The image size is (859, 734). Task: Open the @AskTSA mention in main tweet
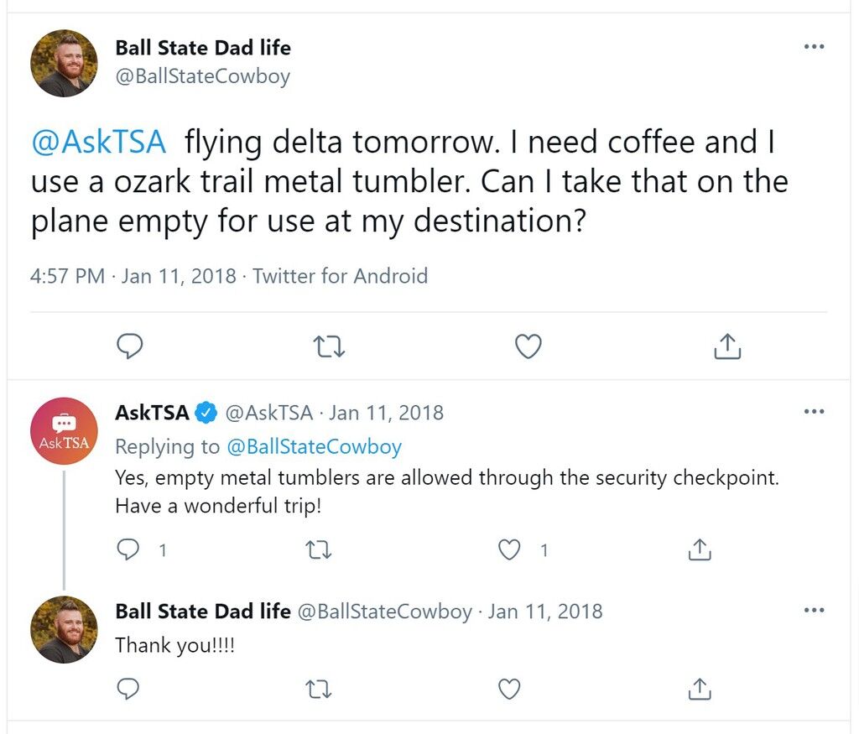click(x=99, y=142)
